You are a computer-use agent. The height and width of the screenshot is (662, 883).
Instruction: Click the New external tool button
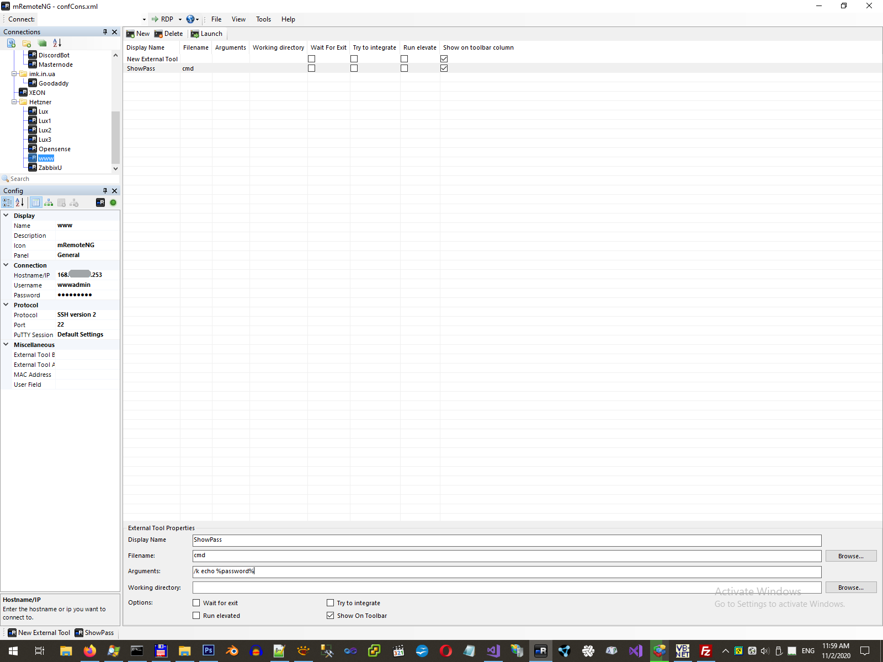point(138,34)
